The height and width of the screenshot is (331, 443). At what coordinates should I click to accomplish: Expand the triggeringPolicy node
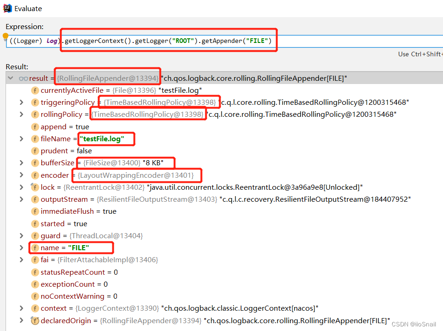(21, 102)
